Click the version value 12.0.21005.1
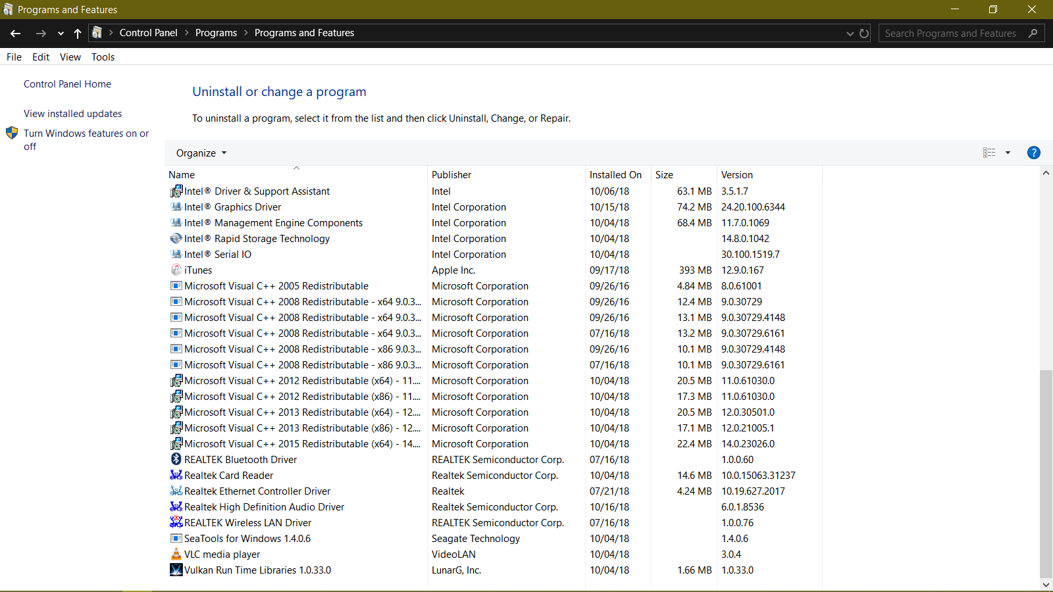Screen dimensions: 1053x592 pos(748,428)
